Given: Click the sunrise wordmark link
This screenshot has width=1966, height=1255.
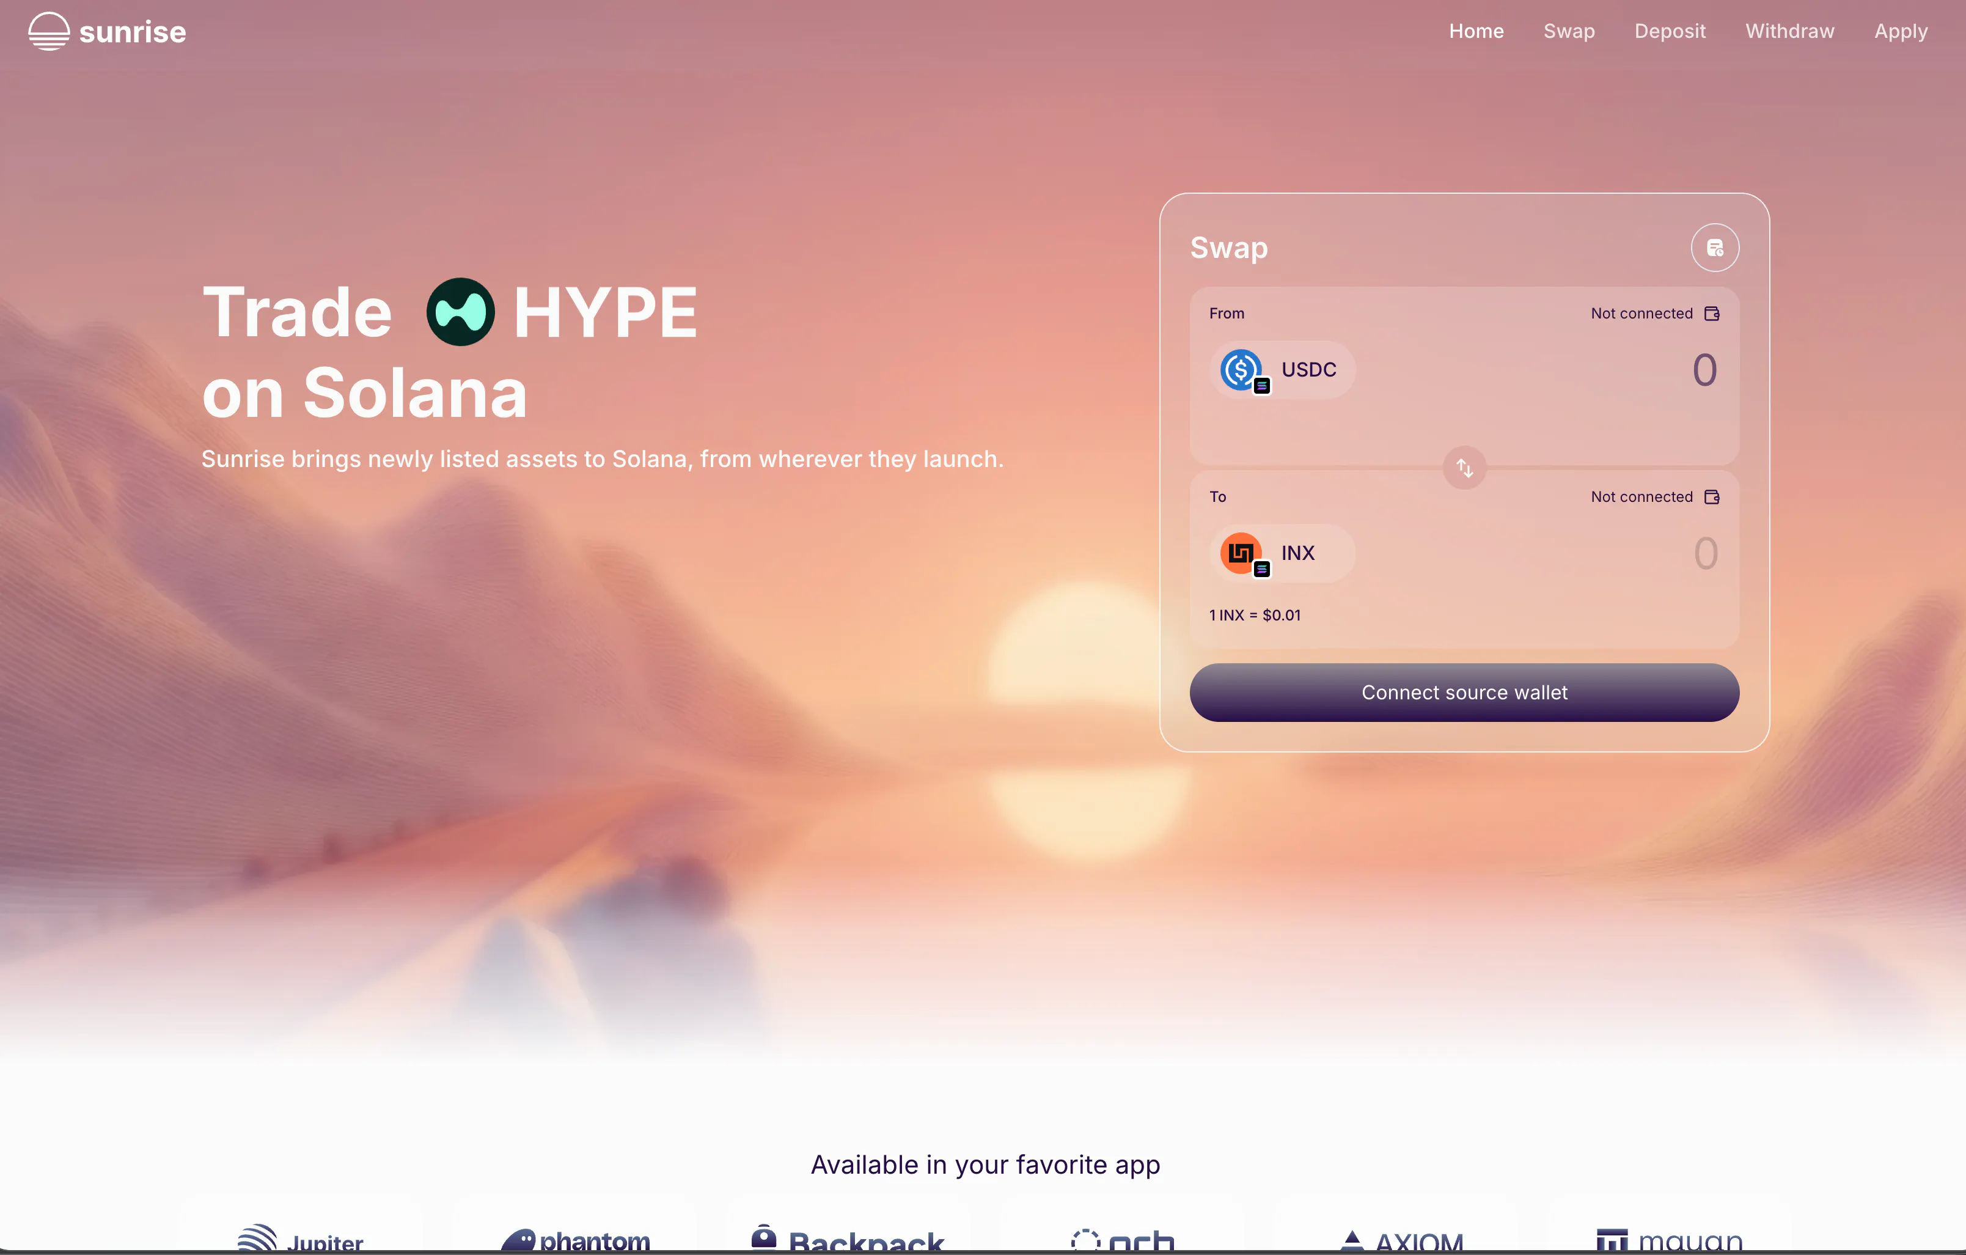Looking at the screenshot, I should 132,32.
